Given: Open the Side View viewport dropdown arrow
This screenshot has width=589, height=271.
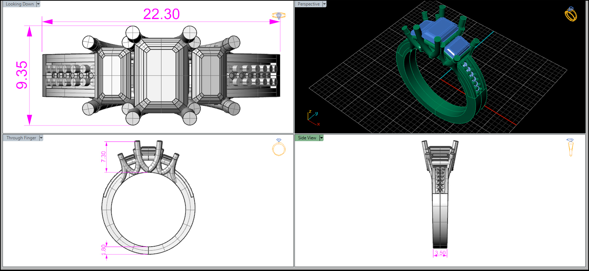Looking at the screenshot, I should pyautogui.click(x=321, y=138).
